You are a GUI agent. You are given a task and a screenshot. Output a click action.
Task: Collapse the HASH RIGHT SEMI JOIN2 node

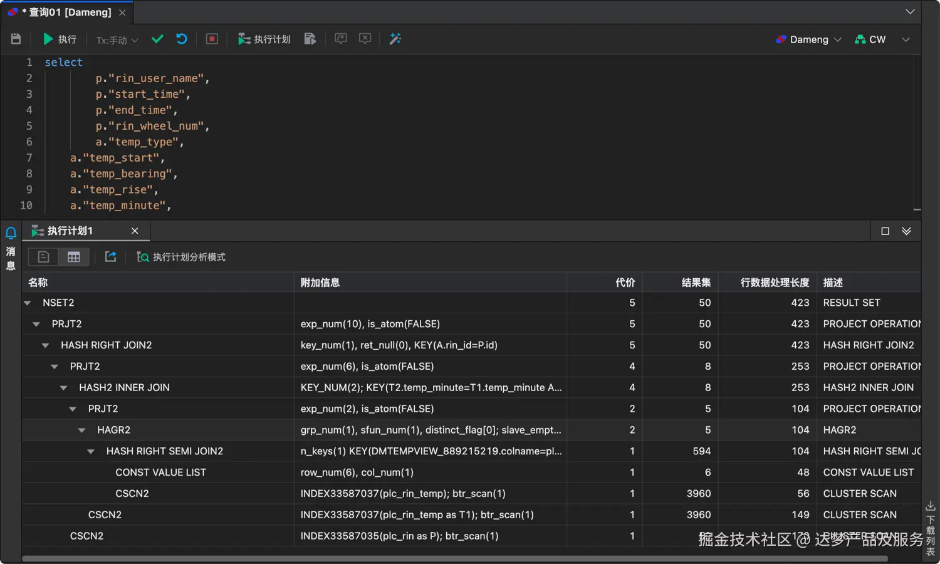click(91, 451)
